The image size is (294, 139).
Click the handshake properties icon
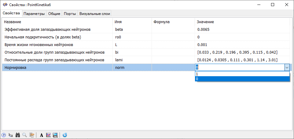[x=31, y=135]
